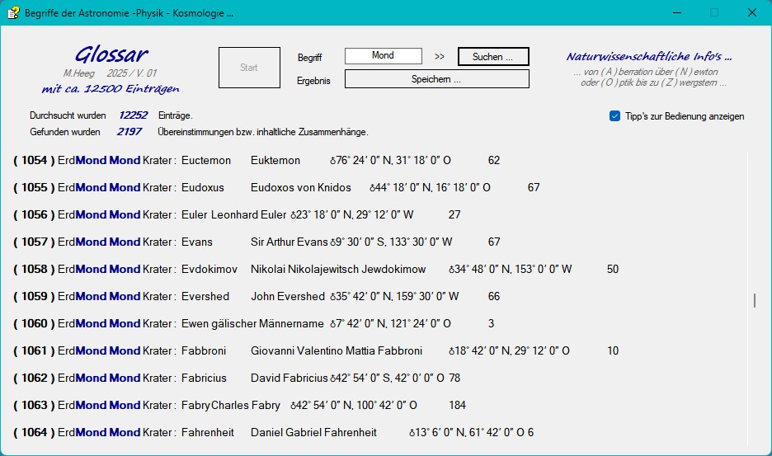772x456 pixels.
Task: Select result row 1062 Fabricius
Action: pos(237,378)
